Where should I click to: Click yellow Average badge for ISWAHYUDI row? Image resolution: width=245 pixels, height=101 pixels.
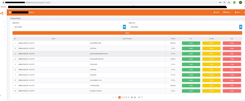pyautogui.click(x=211, y=64)
